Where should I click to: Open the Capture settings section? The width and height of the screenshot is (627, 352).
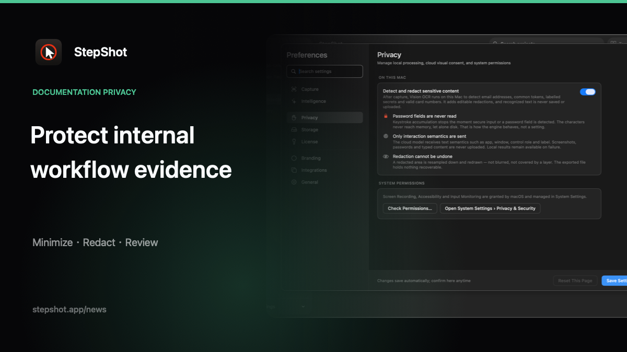(324, 89)
